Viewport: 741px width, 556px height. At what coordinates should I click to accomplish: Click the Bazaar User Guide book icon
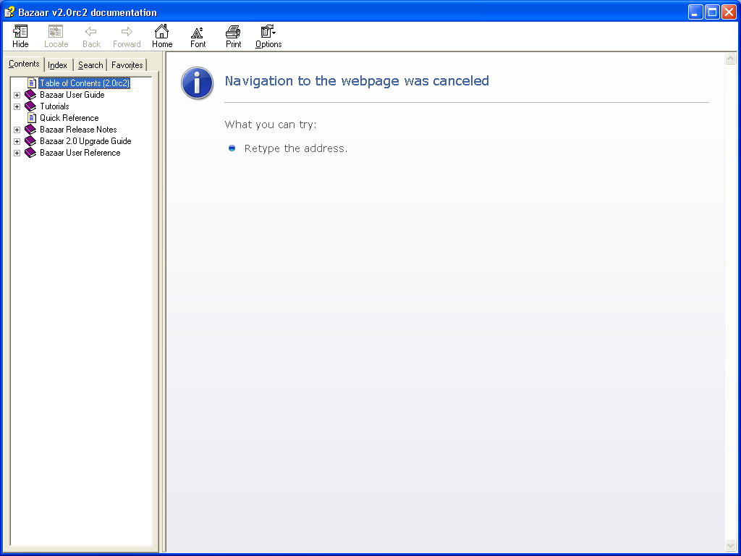pos(30,95)
